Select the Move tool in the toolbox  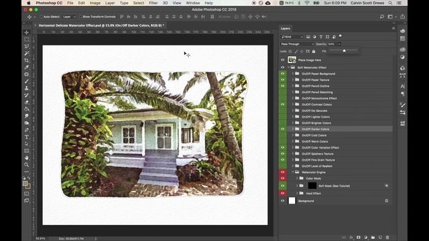[x=27, y=33]
